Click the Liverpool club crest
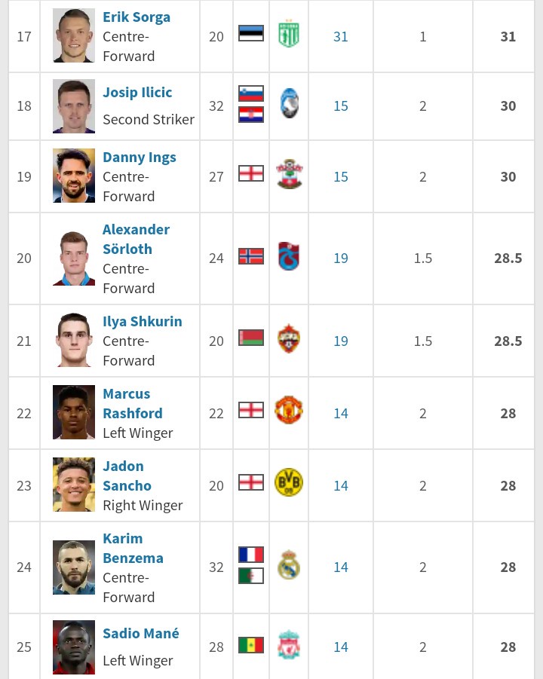The image size is (543, 679). (289, 646)
